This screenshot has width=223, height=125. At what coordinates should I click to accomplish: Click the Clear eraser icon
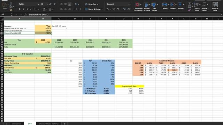[x=190, y=10]
